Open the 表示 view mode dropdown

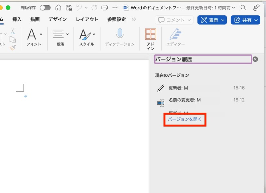coord(212,20)
